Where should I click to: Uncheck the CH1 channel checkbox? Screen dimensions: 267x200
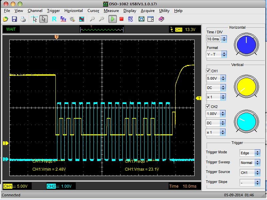(209, 71)
